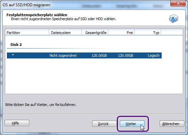Select the Nicht zugeordnet partition row
The height and width of the screenshot is (135, 188).
pos(84,55)
